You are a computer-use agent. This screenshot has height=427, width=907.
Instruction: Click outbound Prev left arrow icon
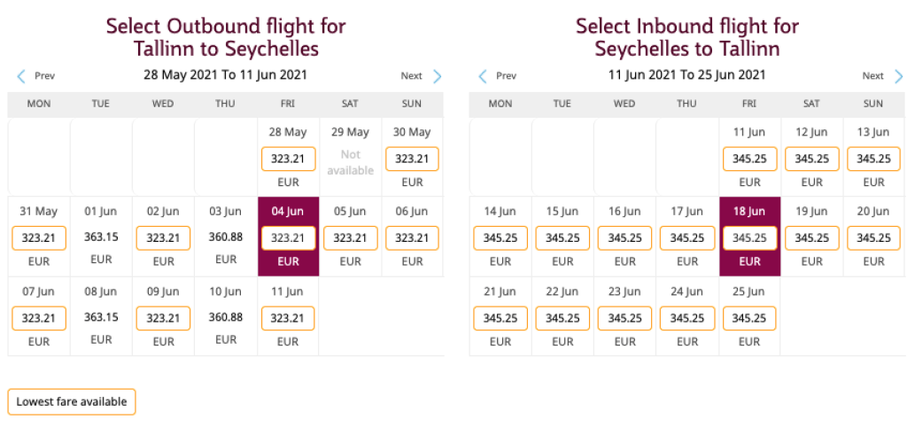pyautogui.click(x=21, y=76)
